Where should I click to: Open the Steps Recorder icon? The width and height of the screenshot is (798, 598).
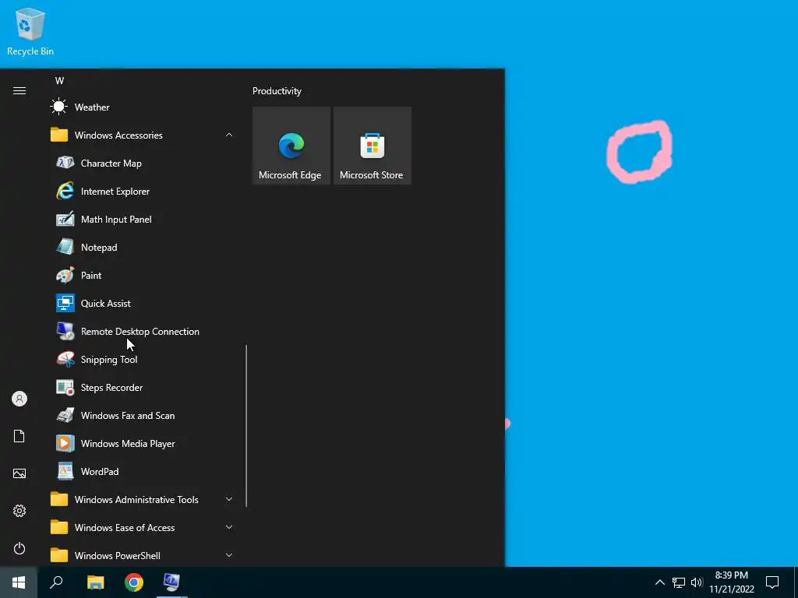[x=65, y=387]
